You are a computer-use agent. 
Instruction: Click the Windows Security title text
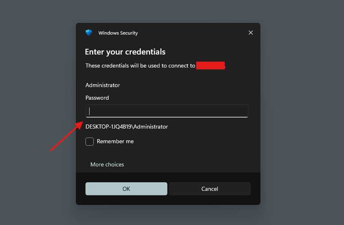118,33
